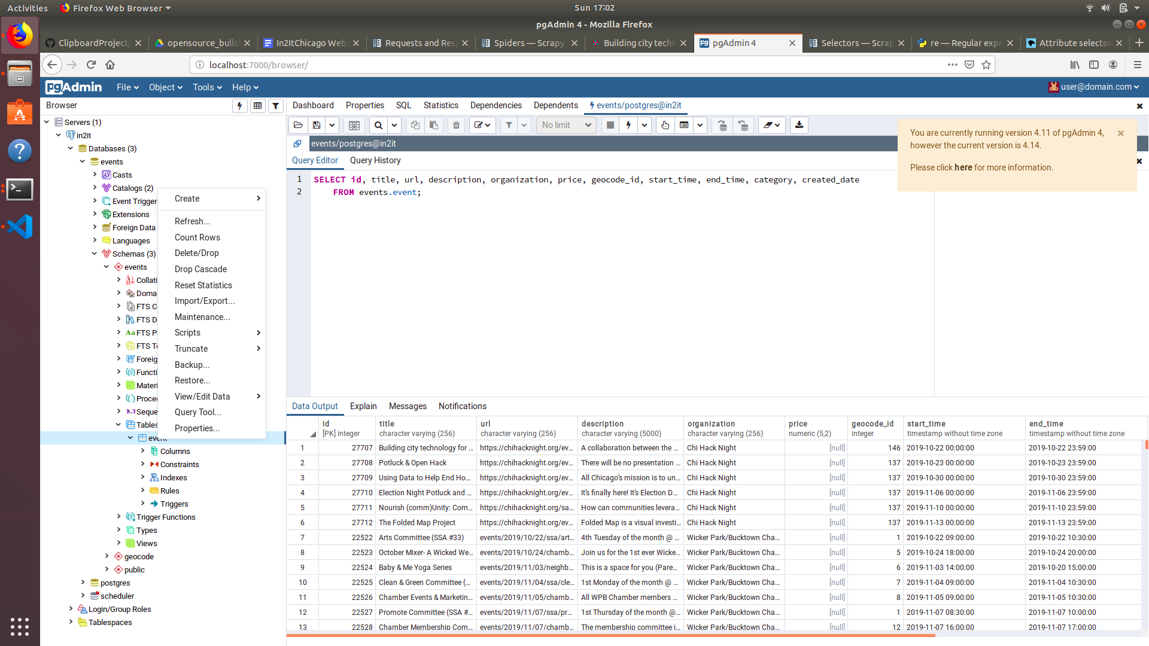
Task: Open Terminal from the Ubuntu dock
Action: pyautogui.click(x=20, y=189)
